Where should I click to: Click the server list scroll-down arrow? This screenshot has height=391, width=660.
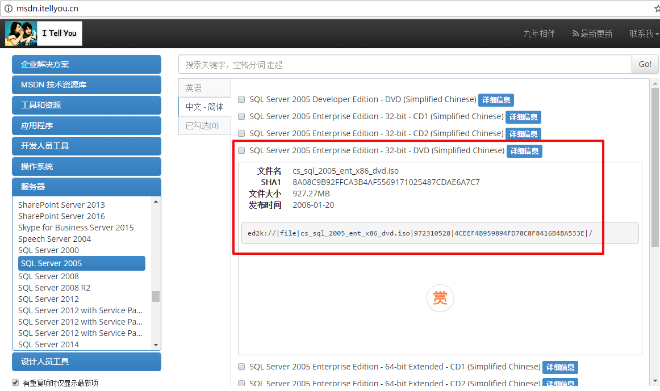coord(156,345)
